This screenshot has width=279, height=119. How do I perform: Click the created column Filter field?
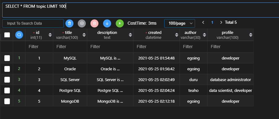156,47
